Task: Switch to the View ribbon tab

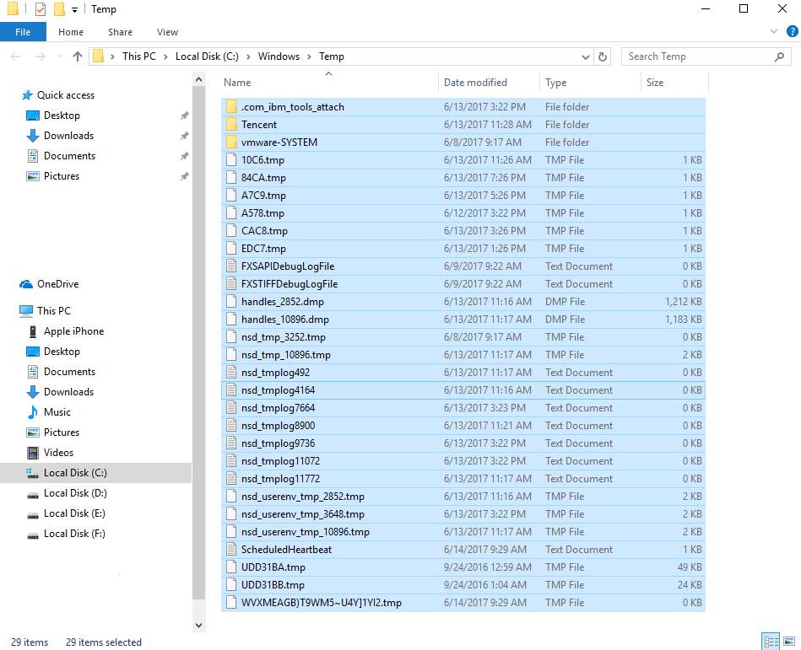Action: coord(166,31)
